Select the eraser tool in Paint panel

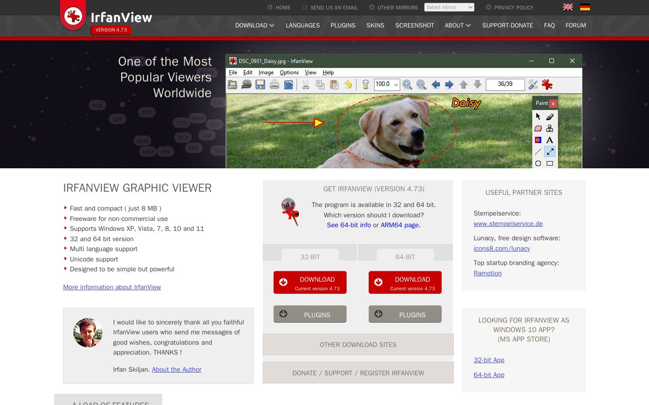pyautogui.click(x=538, y=128)
